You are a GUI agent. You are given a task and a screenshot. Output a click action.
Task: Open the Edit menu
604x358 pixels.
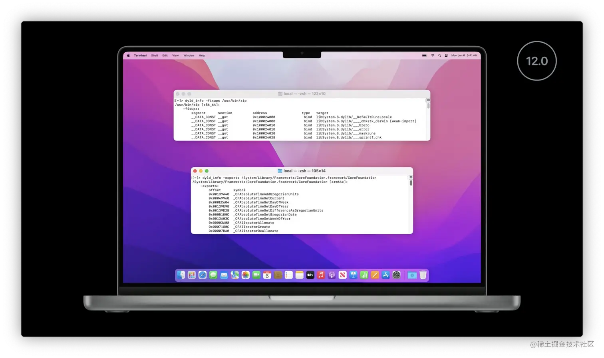pos(165,55)
